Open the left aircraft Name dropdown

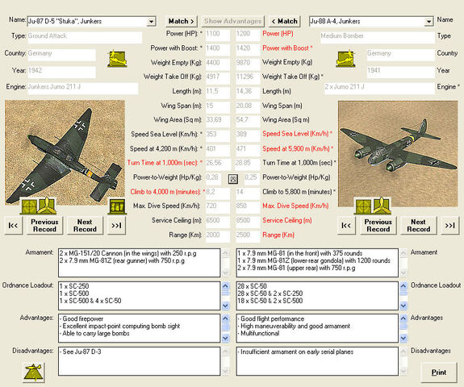tap(151, 22)
